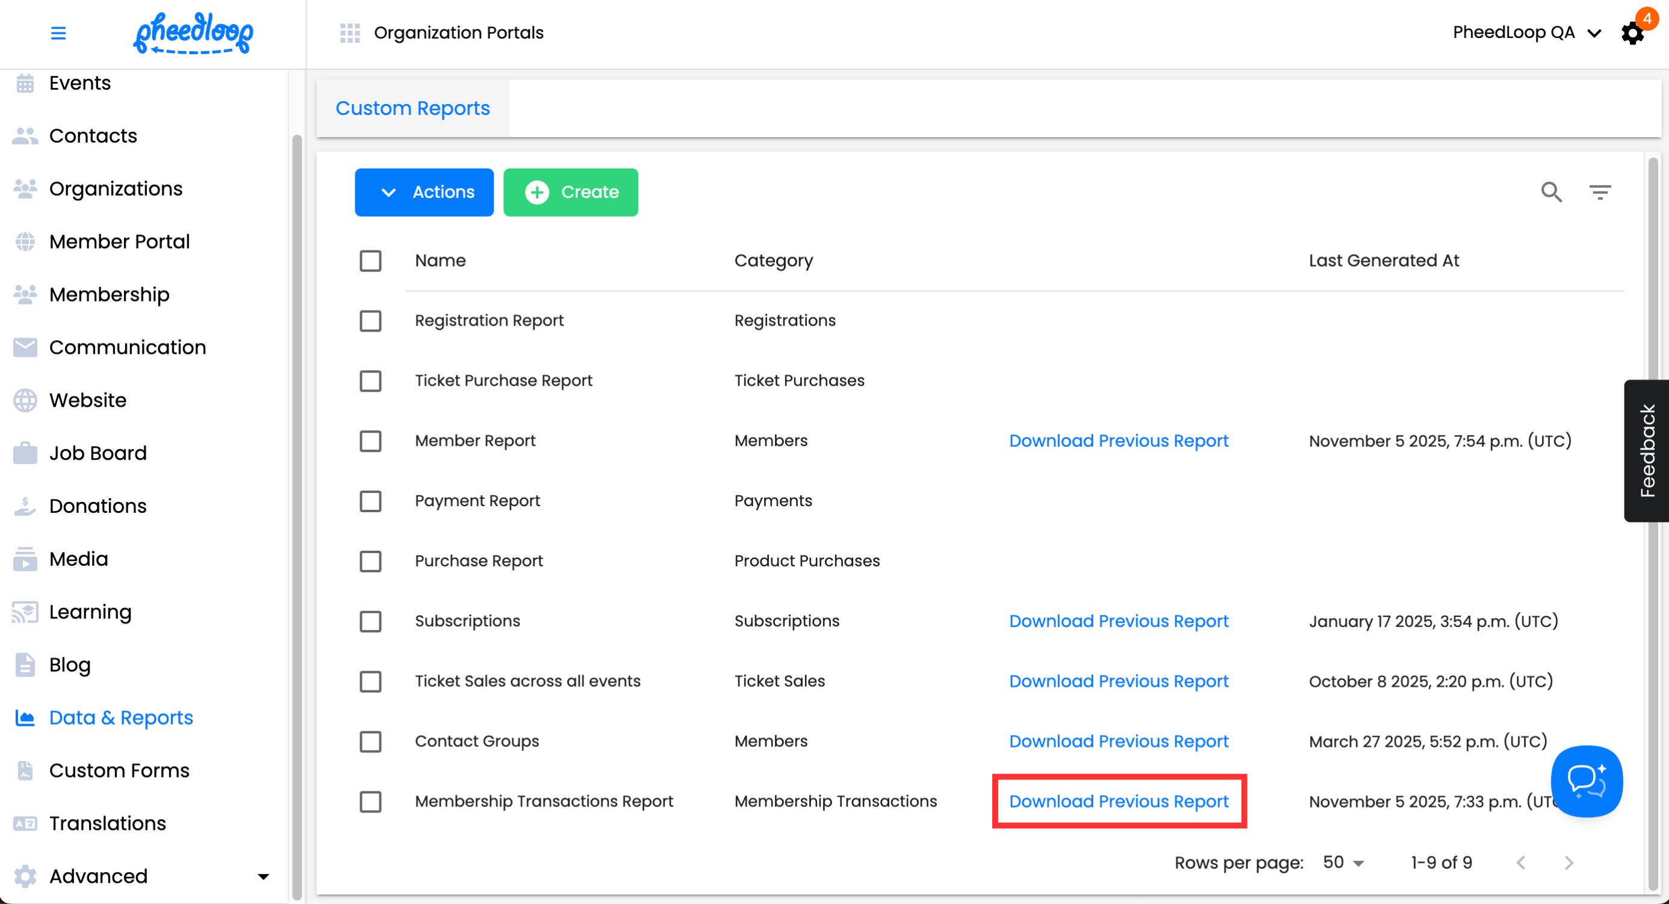Check the Registration Report checkbox

click(x=371, y=321)
